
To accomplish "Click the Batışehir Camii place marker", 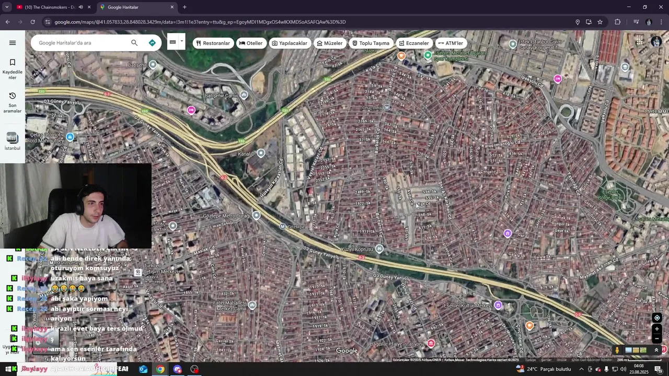I will point(244,95).
